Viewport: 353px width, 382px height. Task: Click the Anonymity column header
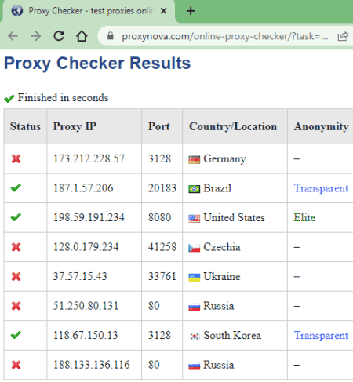(321, 126)
